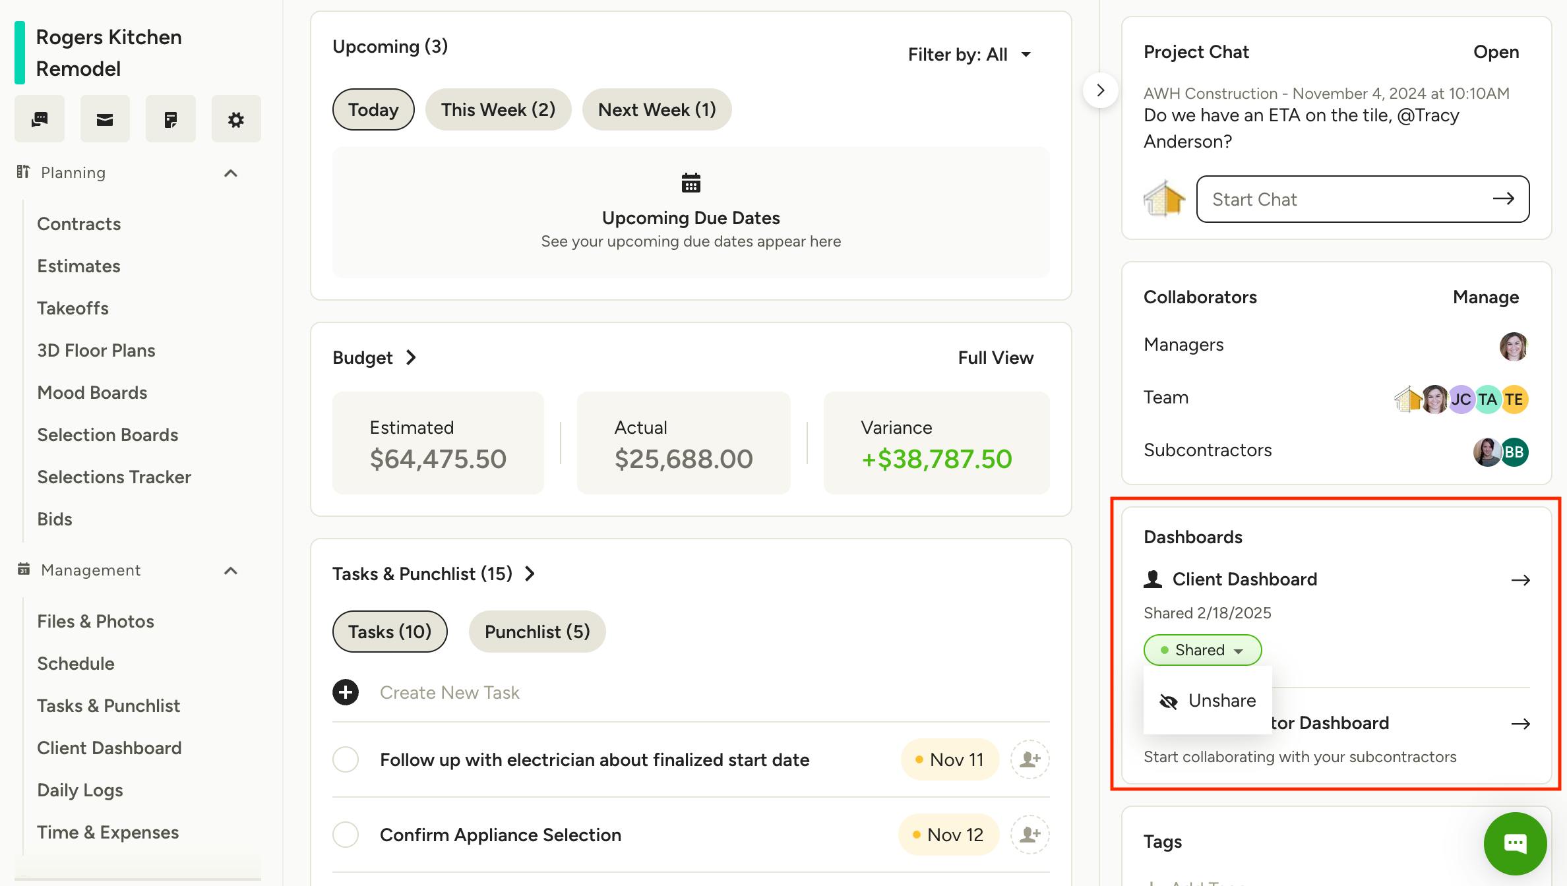Image resolution: width=1567 pixels, height=886 pixels.
Task: Select Unshare option in dropdown
Action: tap(1208, 701)
